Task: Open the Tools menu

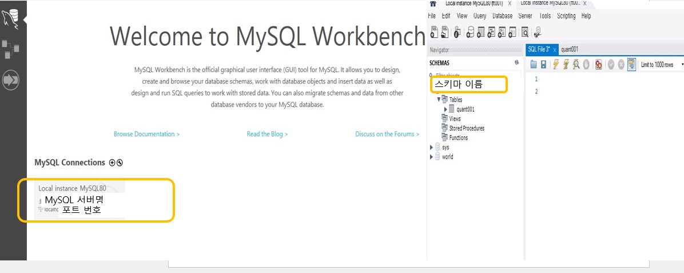Action: tap(545, 15)
